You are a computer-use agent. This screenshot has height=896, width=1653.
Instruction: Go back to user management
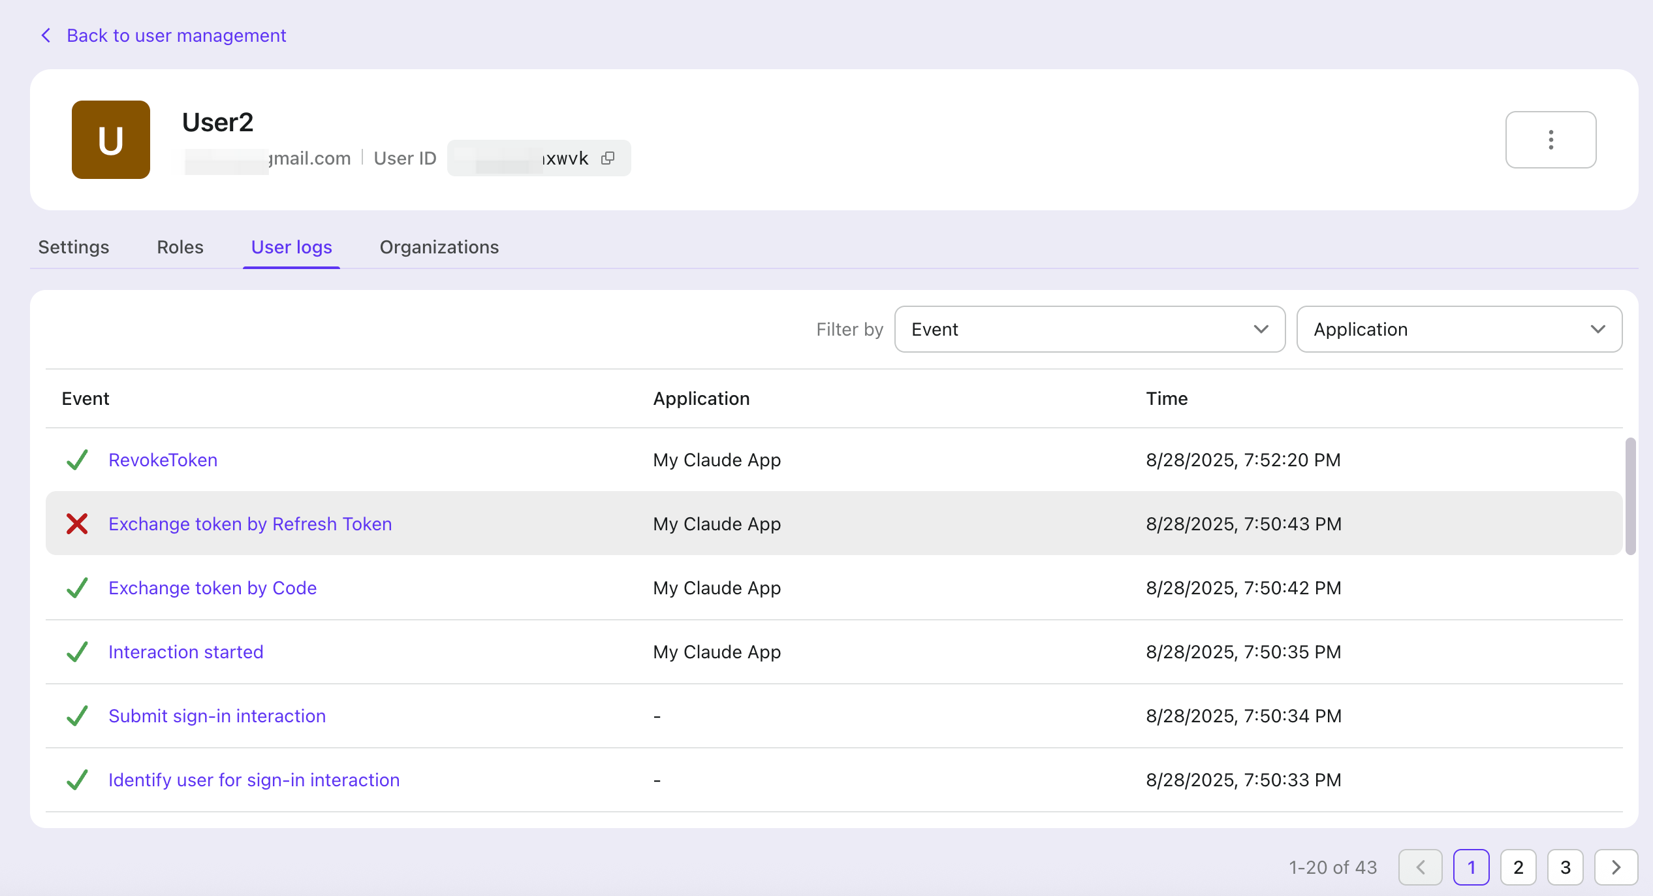pyautogui.click(x=176, y=35)
